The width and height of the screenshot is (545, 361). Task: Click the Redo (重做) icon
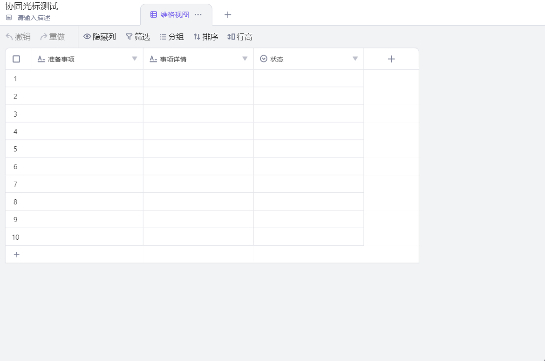[43, 36]
